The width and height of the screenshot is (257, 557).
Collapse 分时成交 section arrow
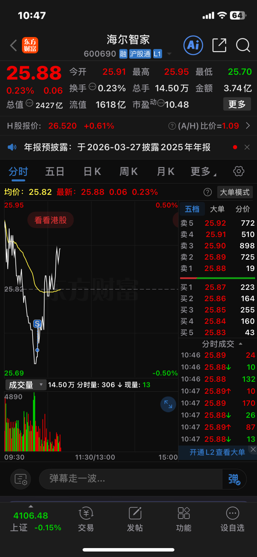241,344
